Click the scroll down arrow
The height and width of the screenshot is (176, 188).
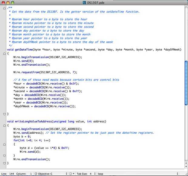coord(186,167)
